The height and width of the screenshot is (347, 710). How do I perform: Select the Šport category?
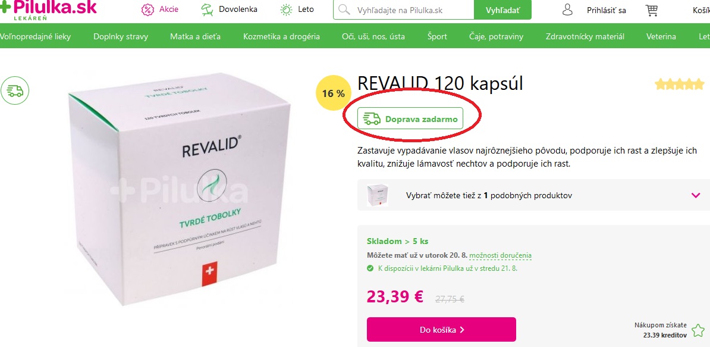pyautogui.click(x=437, y=37)
